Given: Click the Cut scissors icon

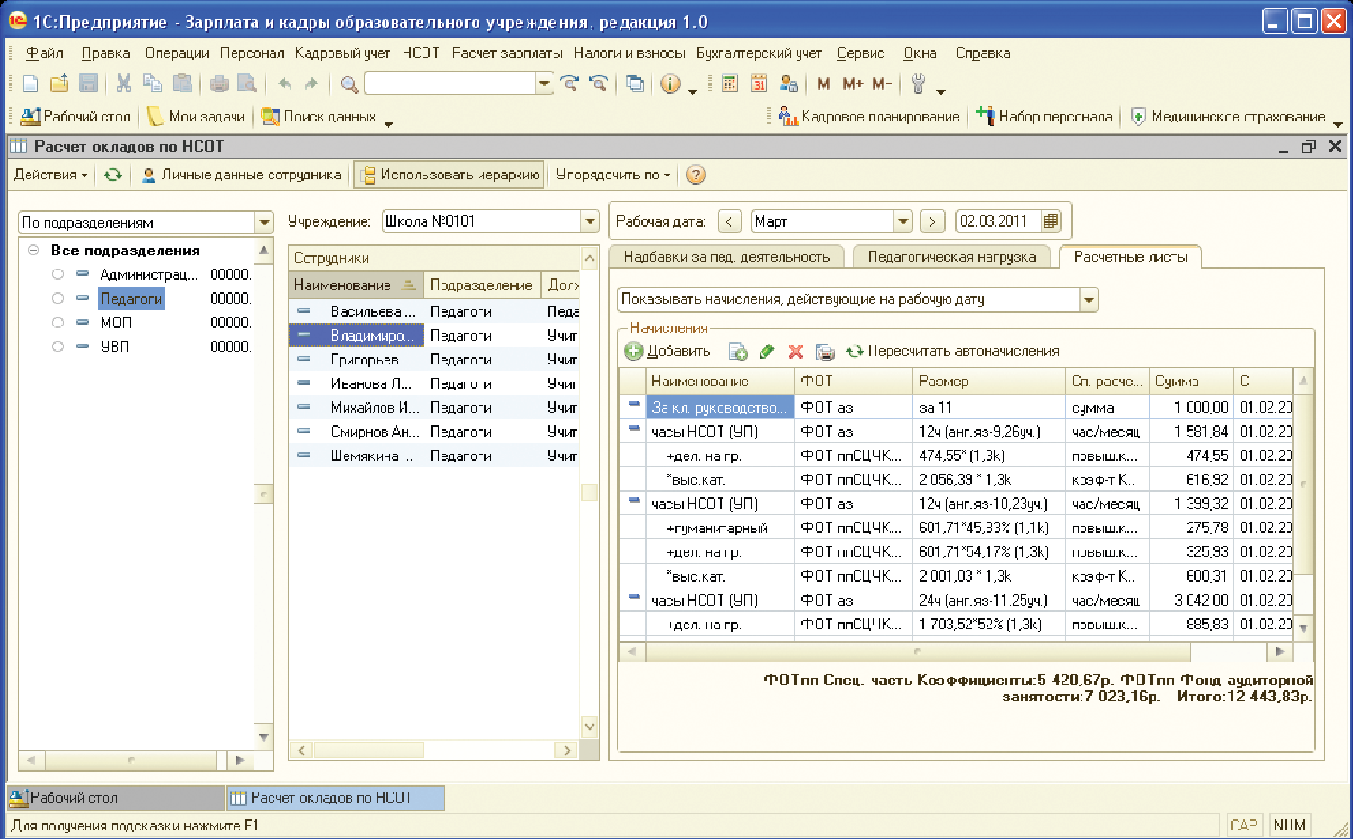Looking at the screenshot, I should click(123, 84).
